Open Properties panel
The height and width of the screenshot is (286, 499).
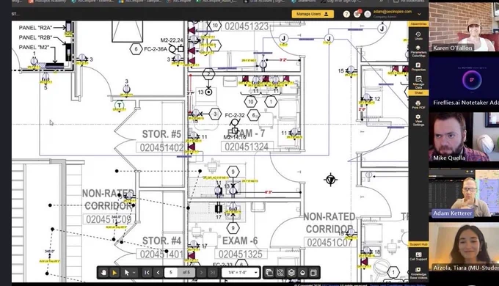click(x=418, y=67)
